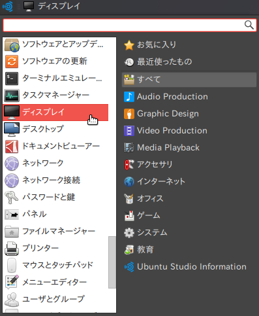Launch ユーザとグループ
259x316 pixels.
55,300
